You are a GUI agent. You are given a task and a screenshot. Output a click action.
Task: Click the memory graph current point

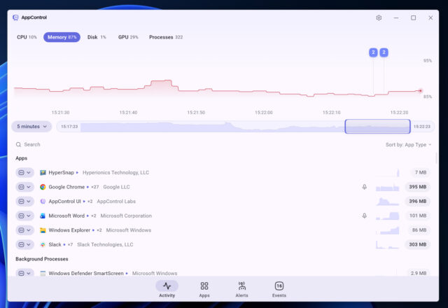tap(421, 91)
